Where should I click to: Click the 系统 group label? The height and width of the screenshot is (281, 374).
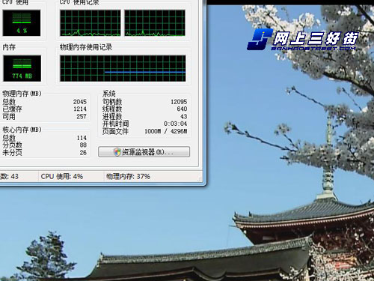[109, 94]
